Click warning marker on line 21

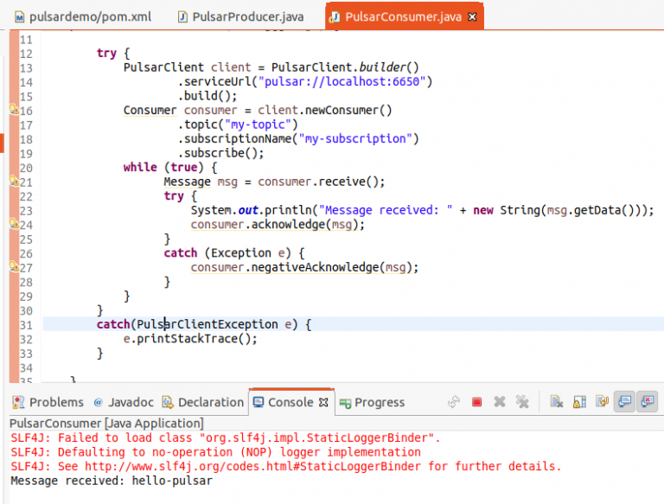point(14,182)
